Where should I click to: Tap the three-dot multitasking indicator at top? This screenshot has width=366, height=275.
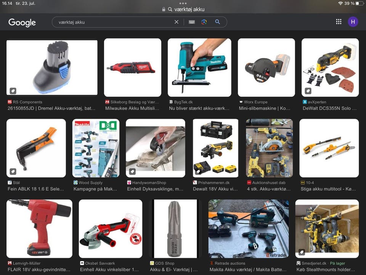point(183,3)
